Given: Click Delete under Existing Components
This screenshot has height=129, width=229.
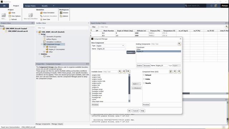Looking at the screenshot, I should coord(140,66).
